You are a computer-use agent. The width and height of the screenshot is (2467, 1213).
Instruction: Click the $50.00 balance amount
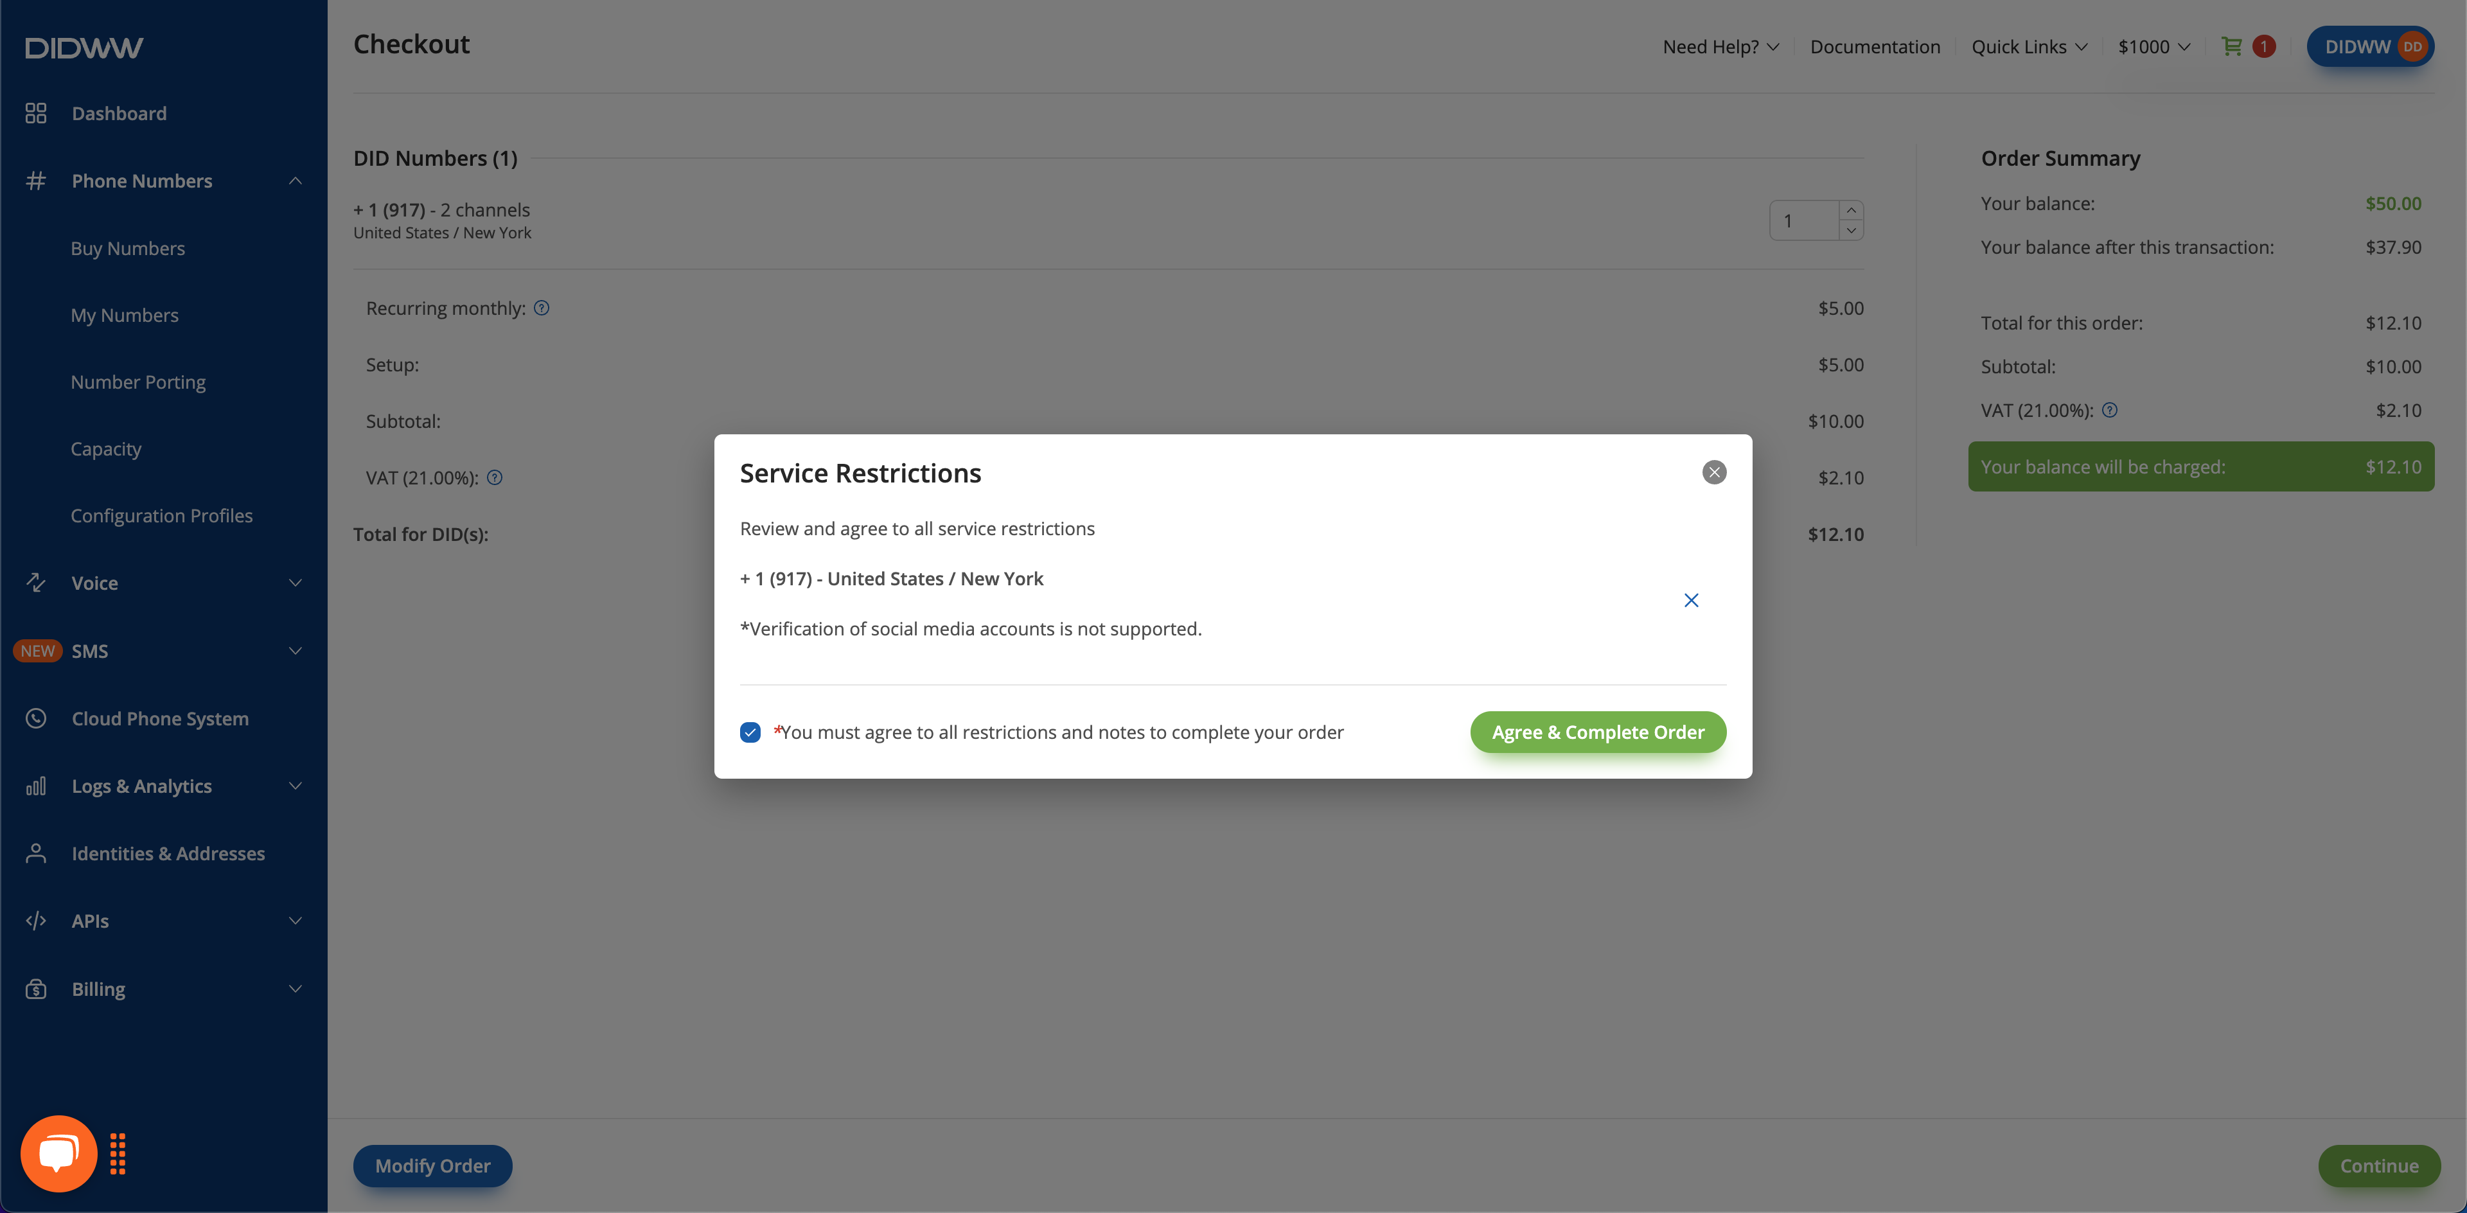(2393, 203)
